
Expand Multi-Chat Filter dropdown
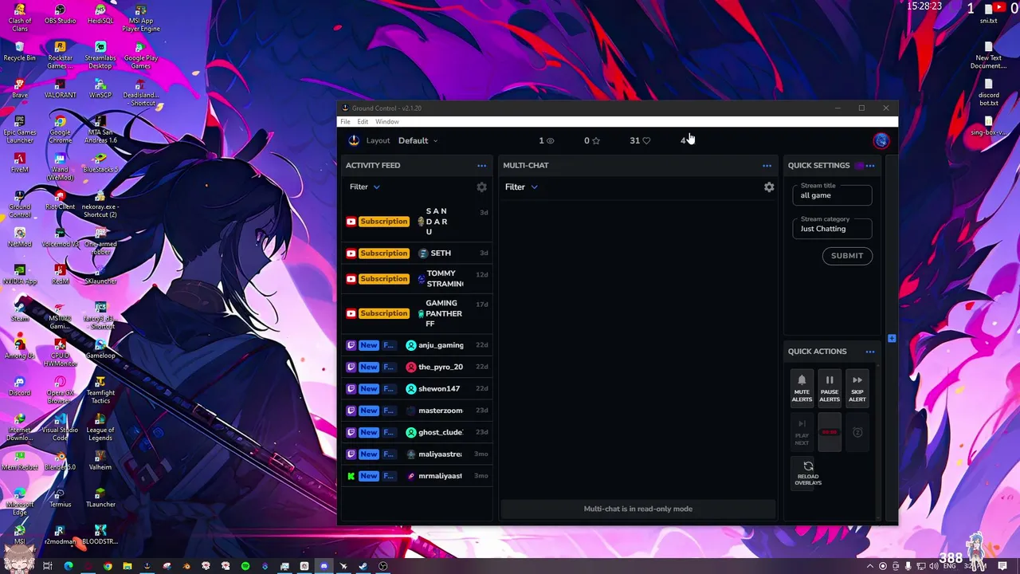click(521, 187)
